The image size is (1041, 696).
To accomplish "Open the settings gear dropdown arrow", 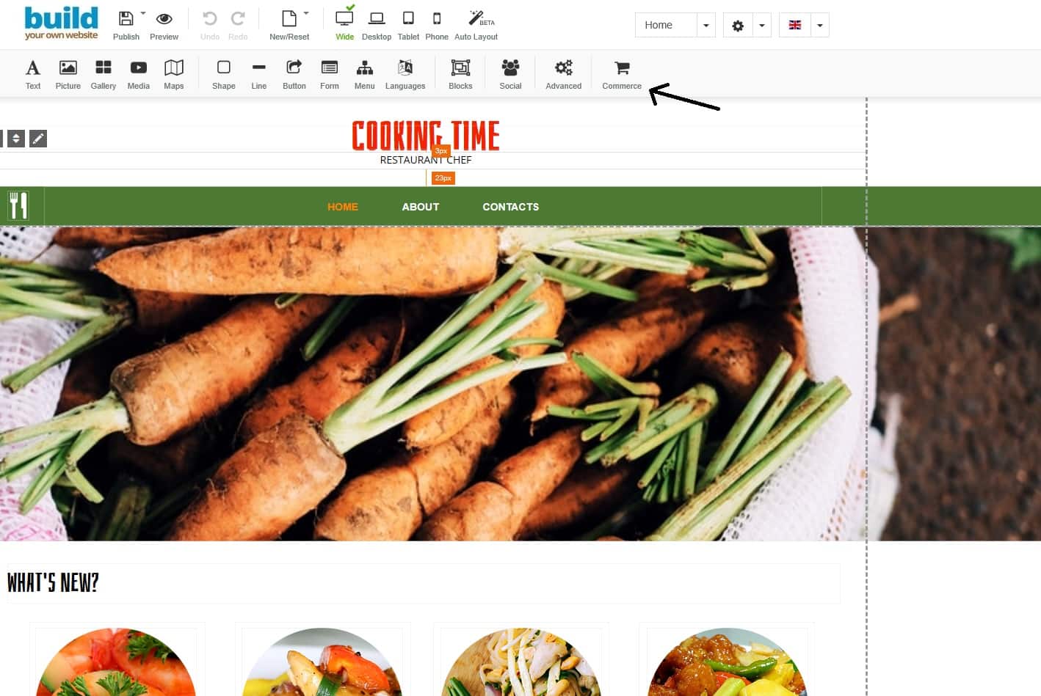I will pos(762,25).
